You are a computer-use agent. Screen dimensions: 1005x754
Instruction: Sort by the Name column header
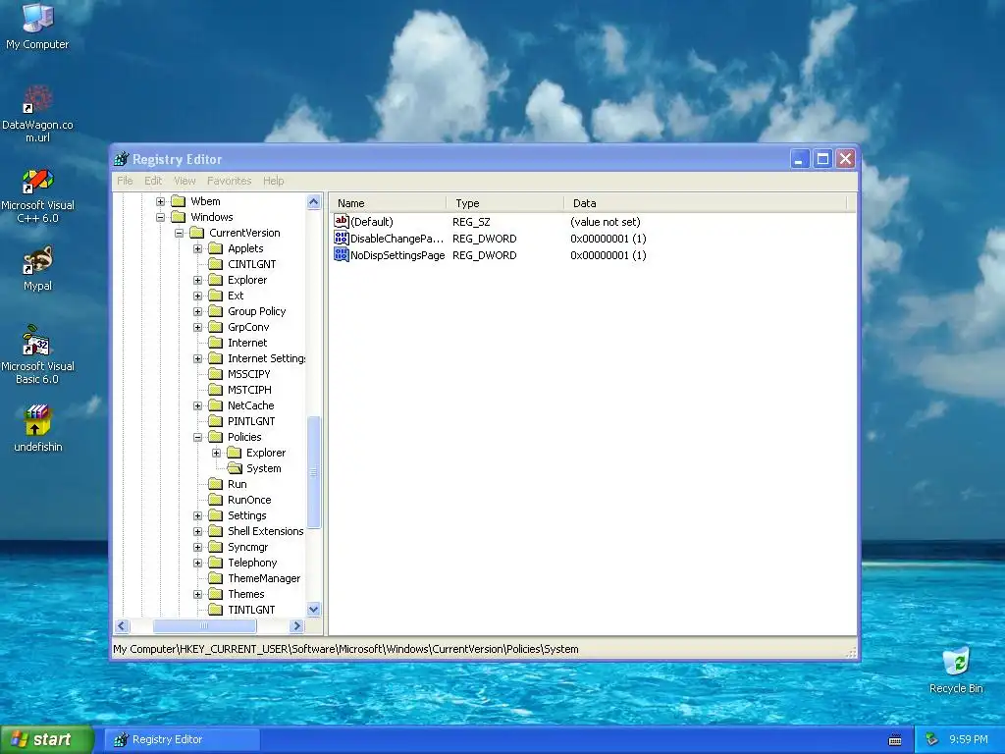[389, 203]
